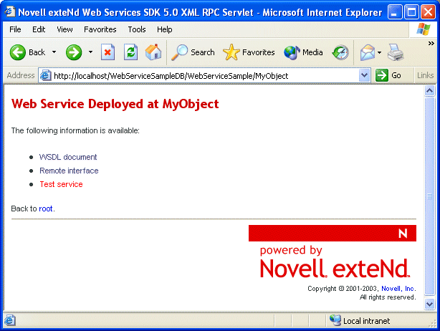Image resolution: width=440 pixels, height=331 pixels.
Task: Click the red N banner logo
Action: coord(333,233)
